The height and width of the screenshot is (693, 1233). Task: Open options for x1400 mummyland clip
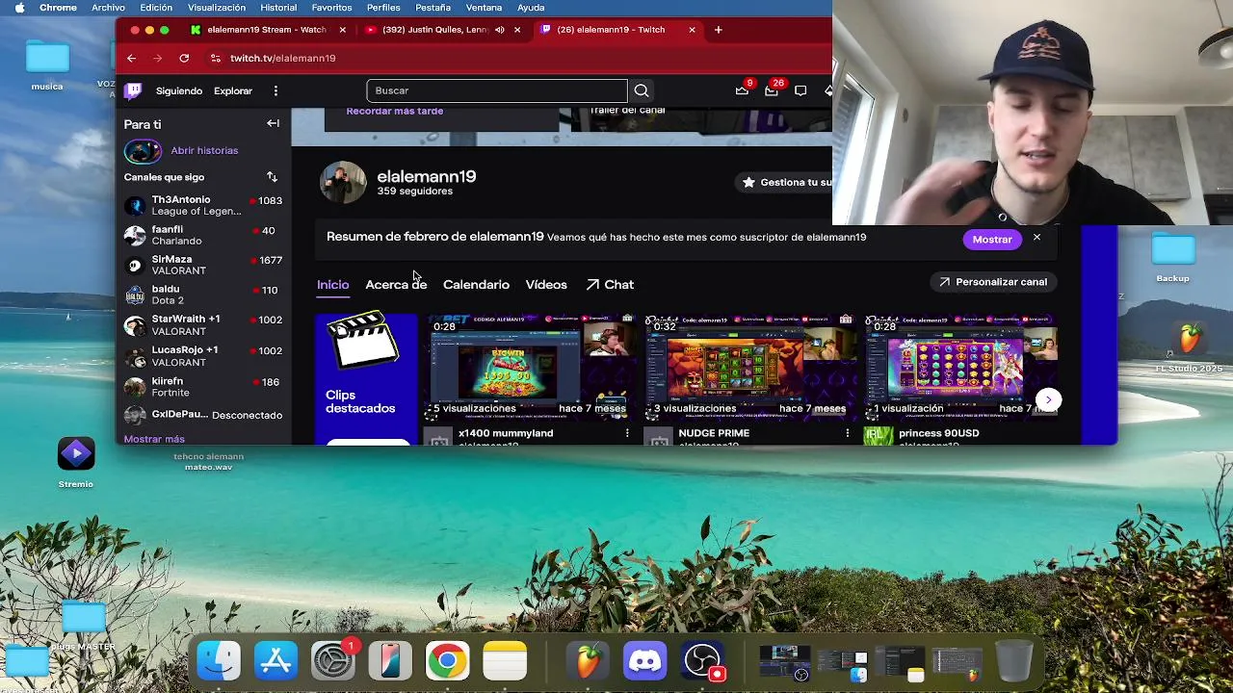tap(627, 433)
